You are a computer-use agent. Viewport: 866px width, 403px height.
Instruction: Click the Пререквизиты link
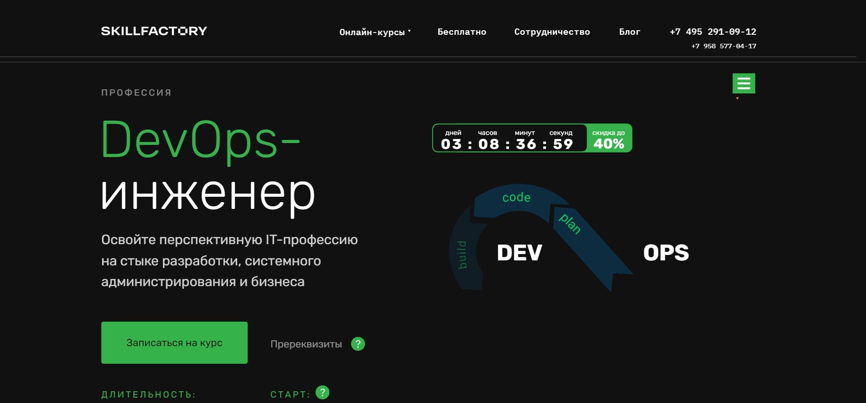pos(306,344)
